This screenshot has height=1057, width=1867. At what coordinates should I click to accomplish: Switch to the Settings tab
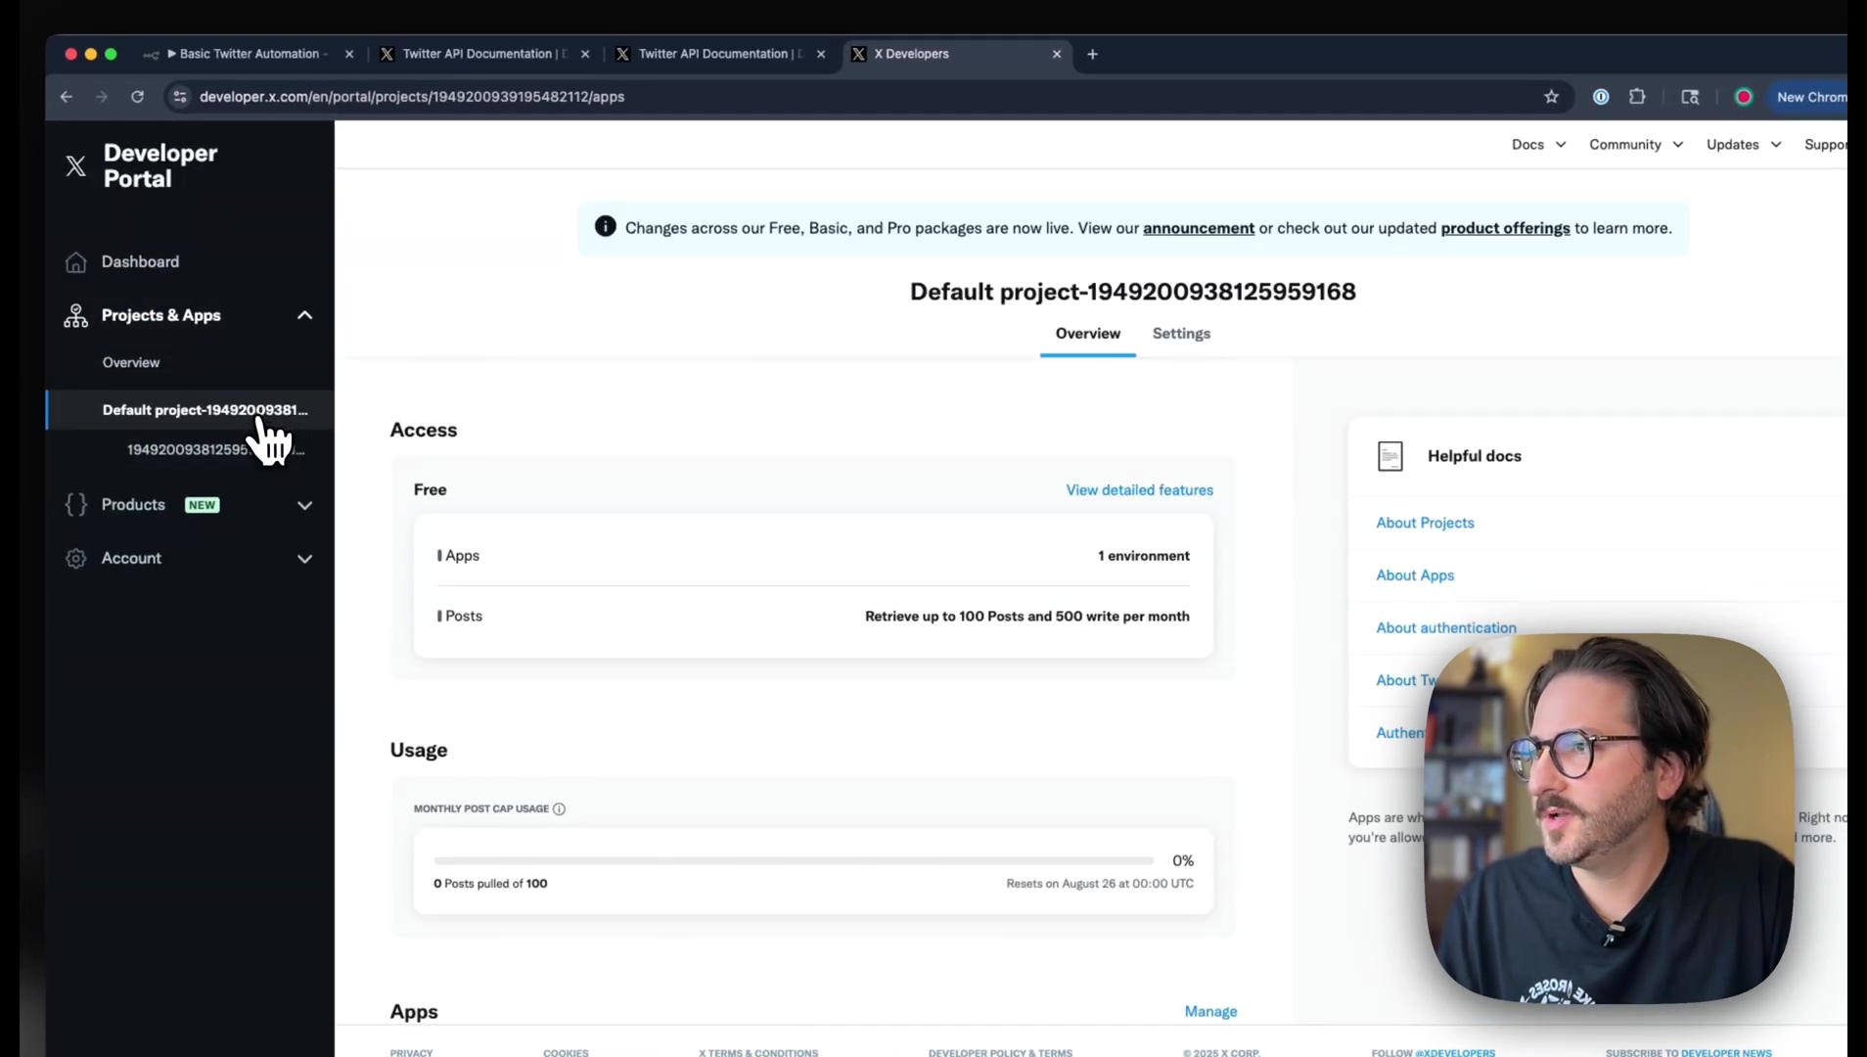pyautogui.click(x=1181, y=334)
